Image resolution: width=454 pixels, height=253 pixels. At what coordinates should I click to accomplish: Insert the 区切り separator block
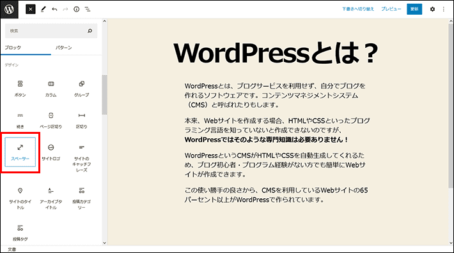[82, 120]
